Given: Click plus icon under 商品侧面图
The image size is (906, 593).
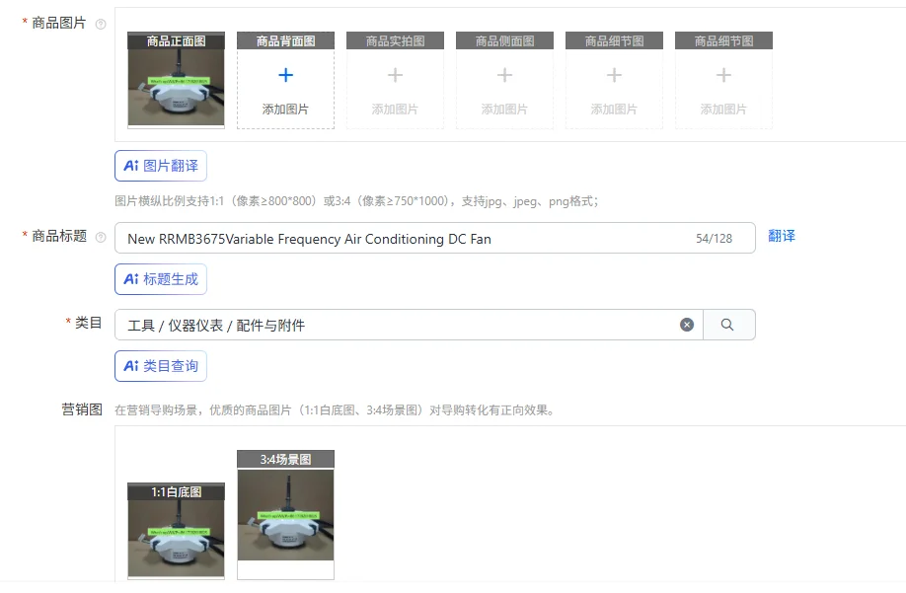Looking at the screenshot, I should point(504,75).
